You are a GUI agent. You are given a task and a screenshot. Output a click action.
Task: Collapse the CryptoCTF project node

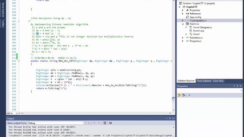point(180,7)
